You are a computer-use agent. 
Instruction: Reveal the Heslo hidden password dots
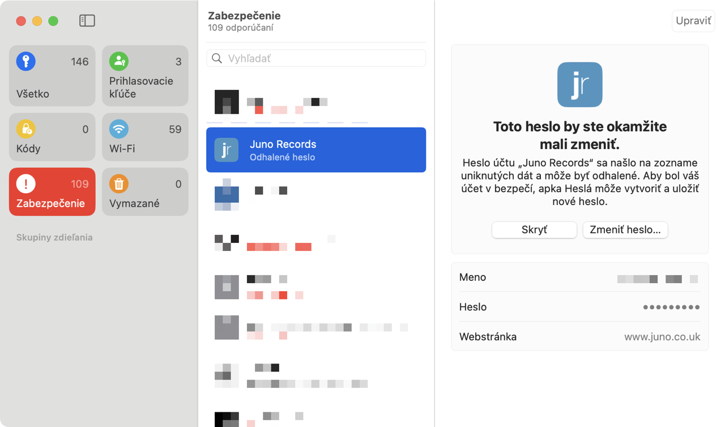tap(671, 307)
